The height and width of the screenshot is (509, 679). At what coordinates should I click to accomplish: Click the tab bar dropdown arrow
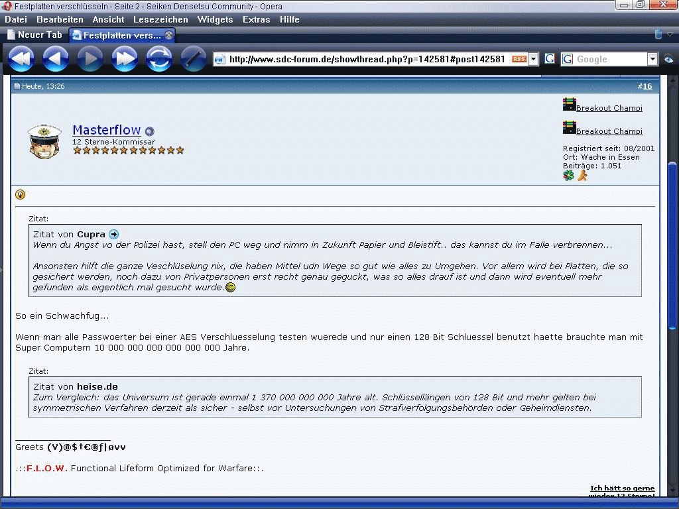pos(670,34)
